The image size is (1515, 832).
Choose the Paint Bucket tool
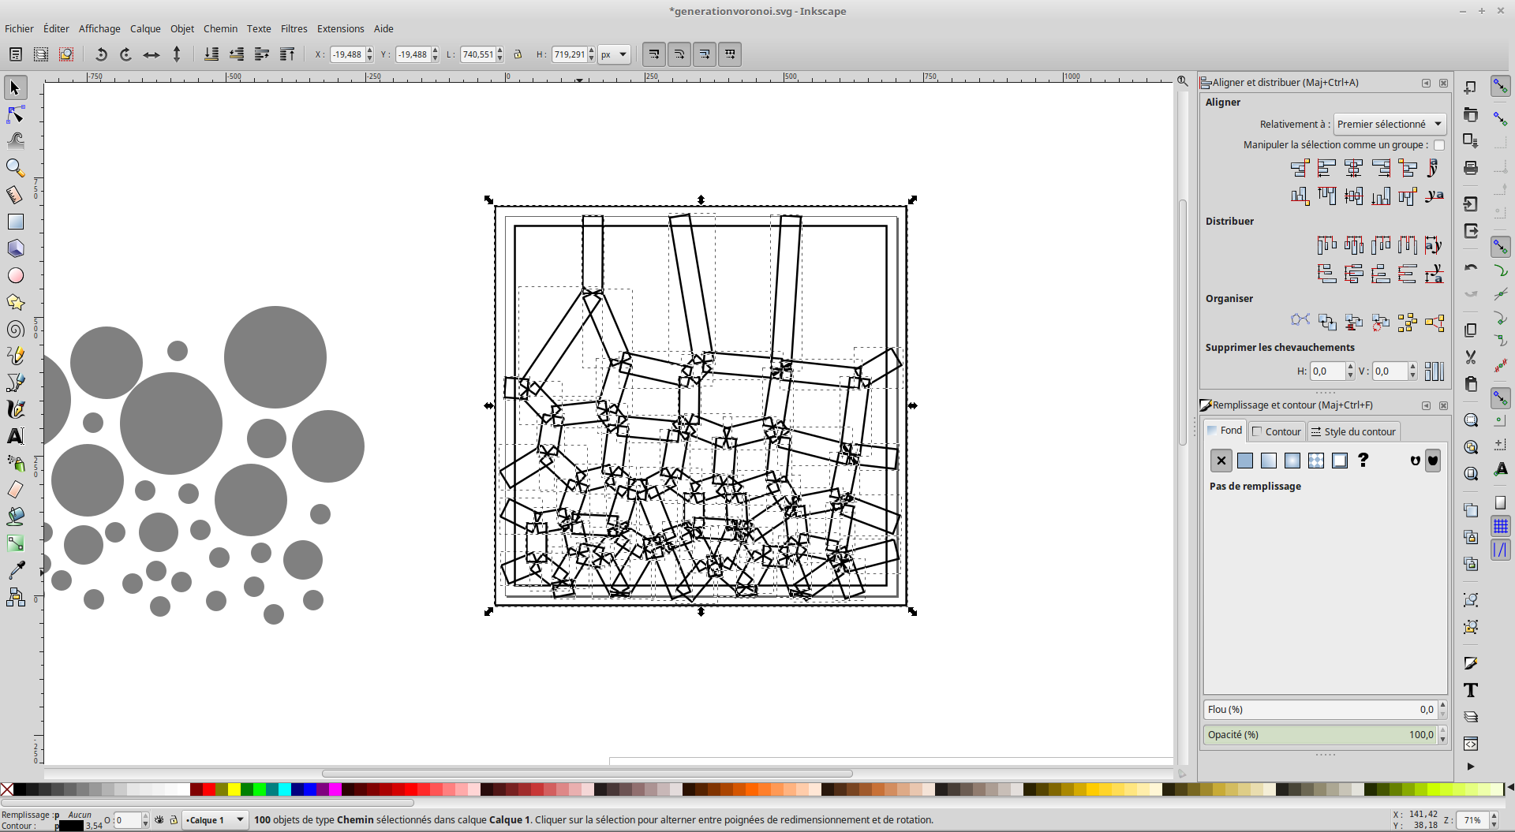coord(15,517)
